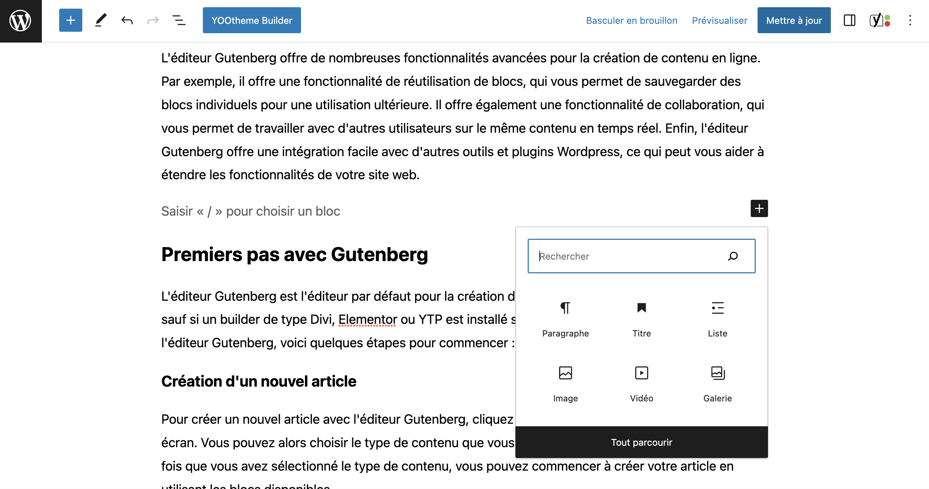The width and height of the screenshot is (929, 489).
Task: Insert a Paragraphe block
Action: pos(566,319)
